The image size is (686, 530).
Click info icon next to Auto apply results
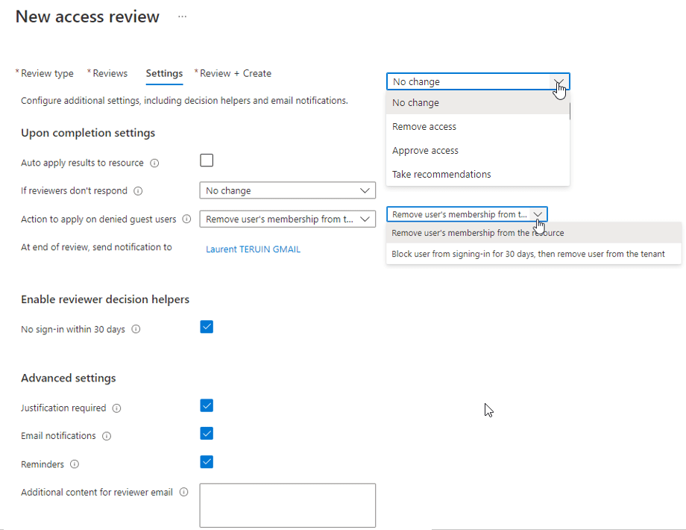[x=154, y=163]
